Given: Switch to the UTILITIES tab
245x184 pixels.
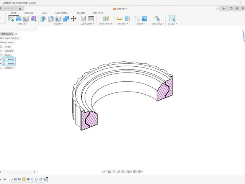Looking at the screenshot, I should click(x=98, y=13).
